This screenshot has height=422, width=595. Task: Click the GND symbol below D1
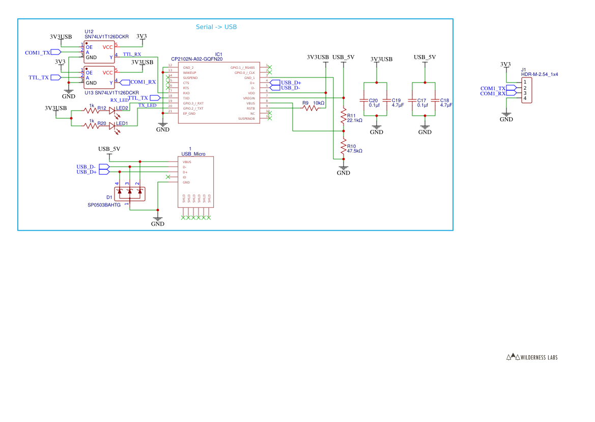click(158, 218)
